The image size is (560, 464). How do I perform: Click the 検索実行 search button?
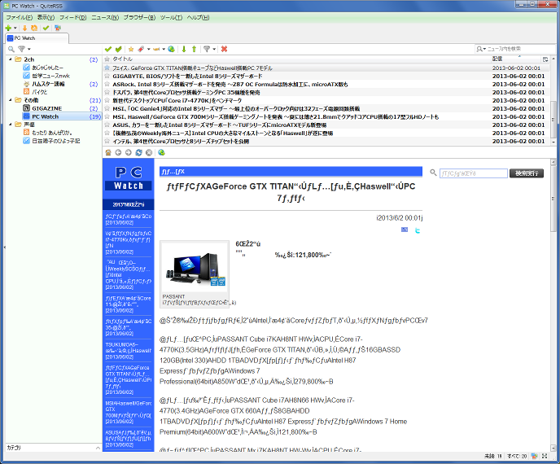[527, 173]
